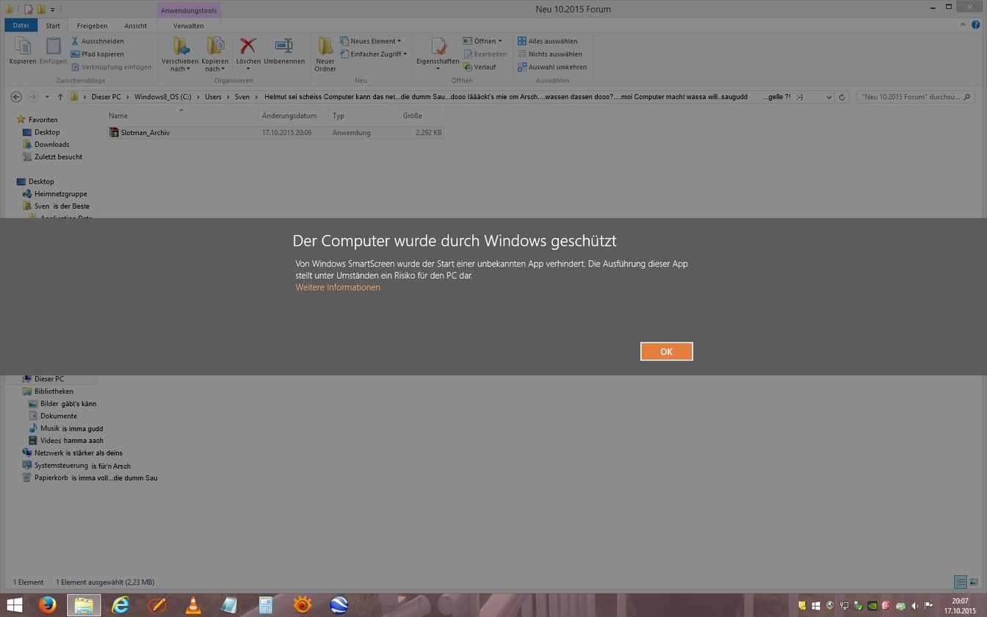Select the Slotman_Archiv file
Viewport: 987px width, 617px height.
tap(145, 133)
